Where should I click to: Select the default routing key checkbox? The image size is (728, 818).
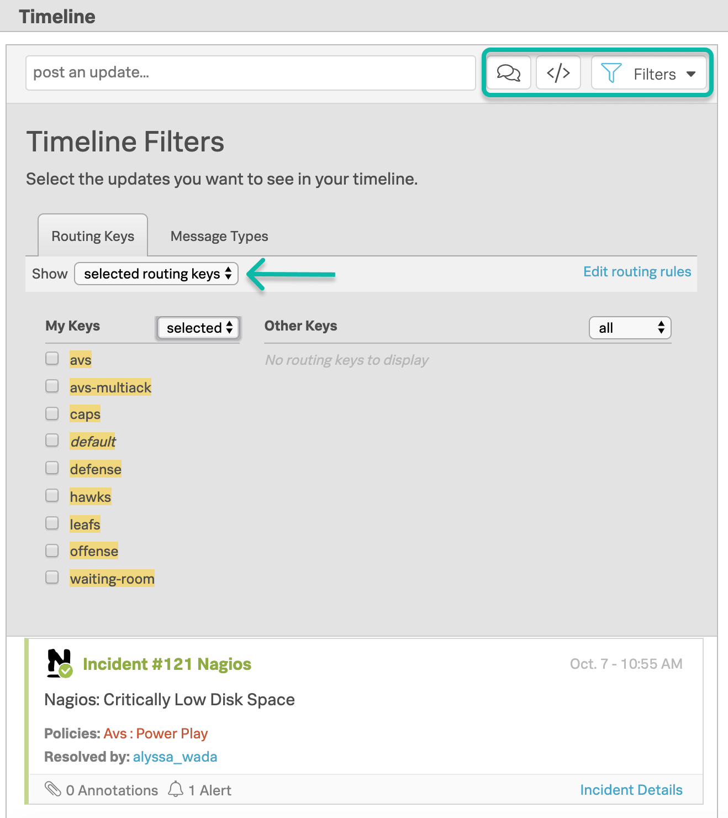click(x=51, y=440)
